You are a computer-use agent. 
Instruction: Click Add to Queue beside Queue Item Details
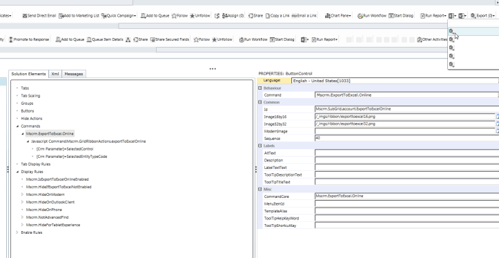coord(70,39)
